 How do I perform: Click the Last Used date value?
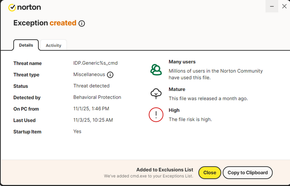[x=93, y=120]
